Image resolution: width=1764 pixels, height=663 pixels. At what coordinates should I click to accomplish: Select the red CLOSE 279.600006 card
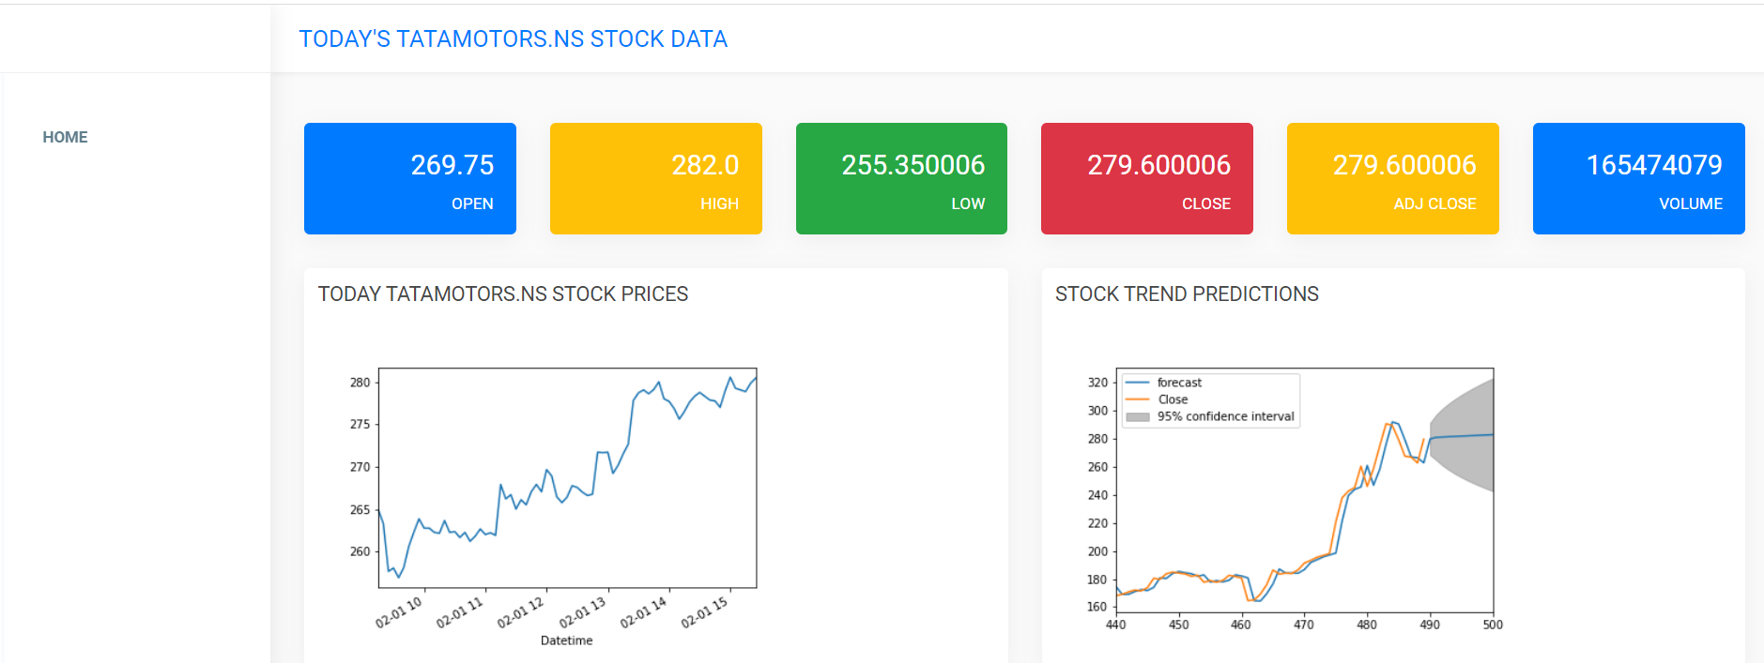point(1147,178)
